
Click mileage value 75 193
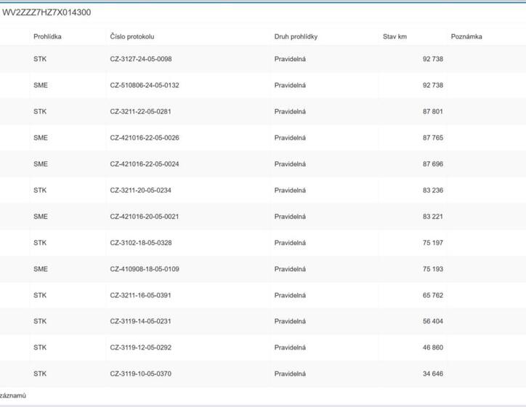(x=433, y=269)
